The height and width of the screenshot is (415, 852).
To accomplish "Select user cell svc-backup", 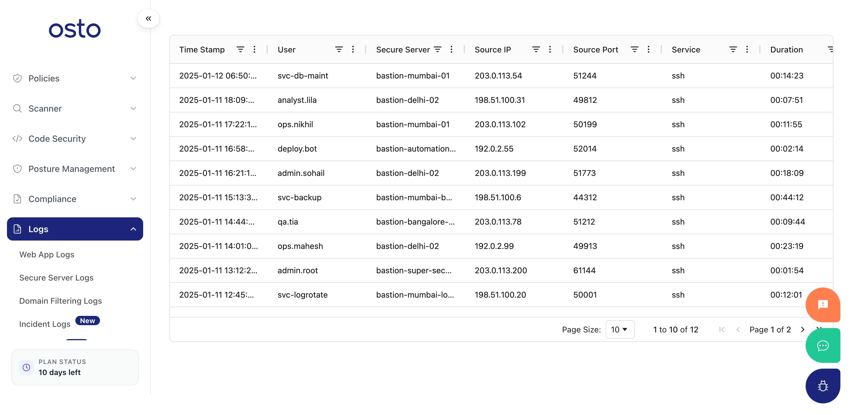I will (x=299, y=197).
